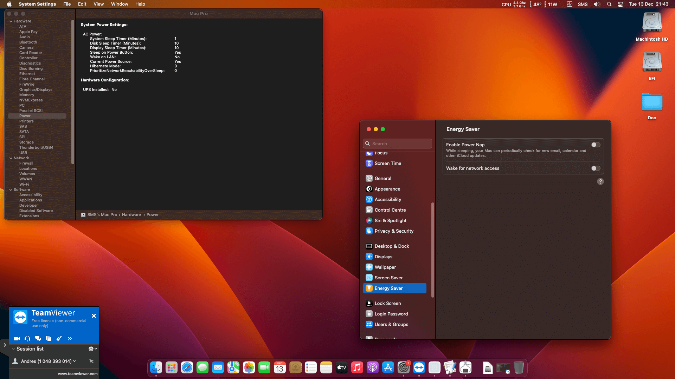Expand Andres session dropdown arrow
Viewport: 675px width, 379px height.
coord(75,361)
